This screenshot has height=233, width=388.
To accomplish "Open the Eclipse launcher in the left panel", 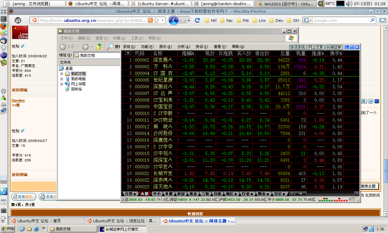I will 4,55.
